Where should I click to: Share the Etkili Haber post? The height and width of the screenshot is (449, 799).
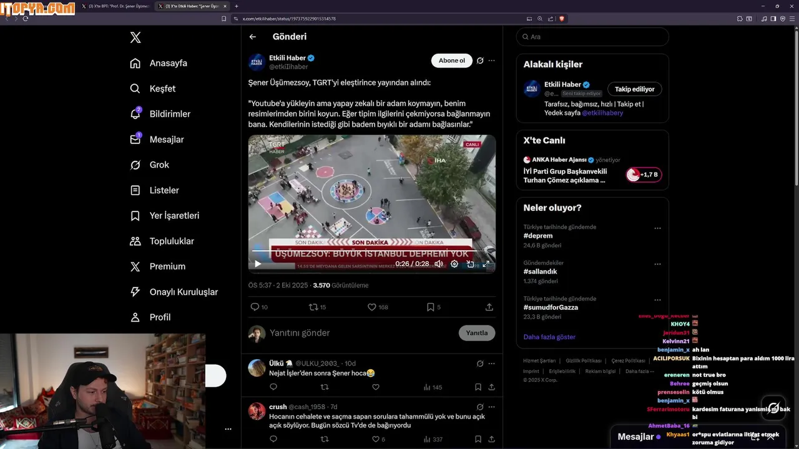pos(489,307)
